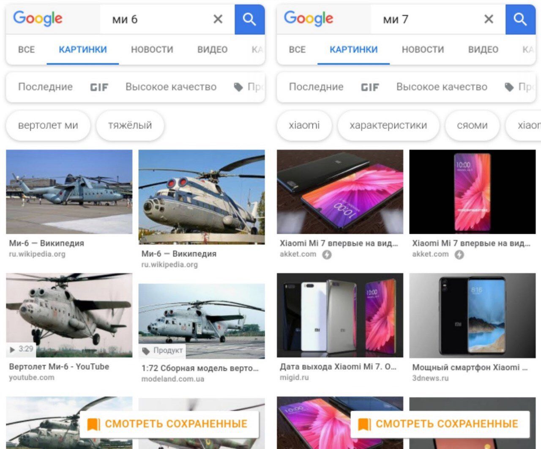Clear the 'ми 6' search query

tap(218, 19)
